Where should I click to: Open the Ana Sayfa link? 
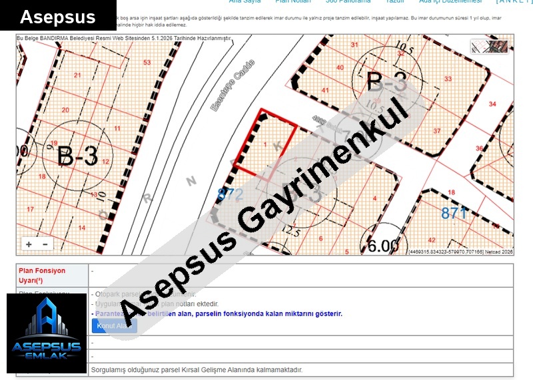(x=245, y=2)
